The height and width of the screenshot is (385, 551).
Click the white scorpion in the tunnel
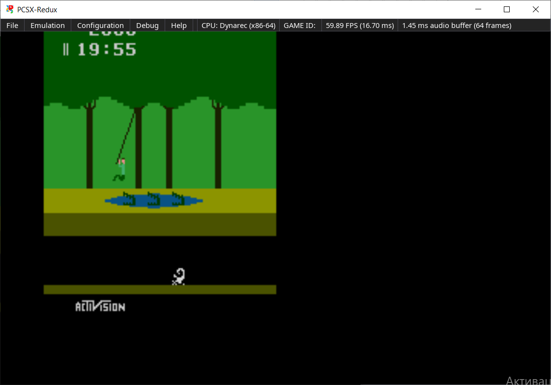pos(178,276)
